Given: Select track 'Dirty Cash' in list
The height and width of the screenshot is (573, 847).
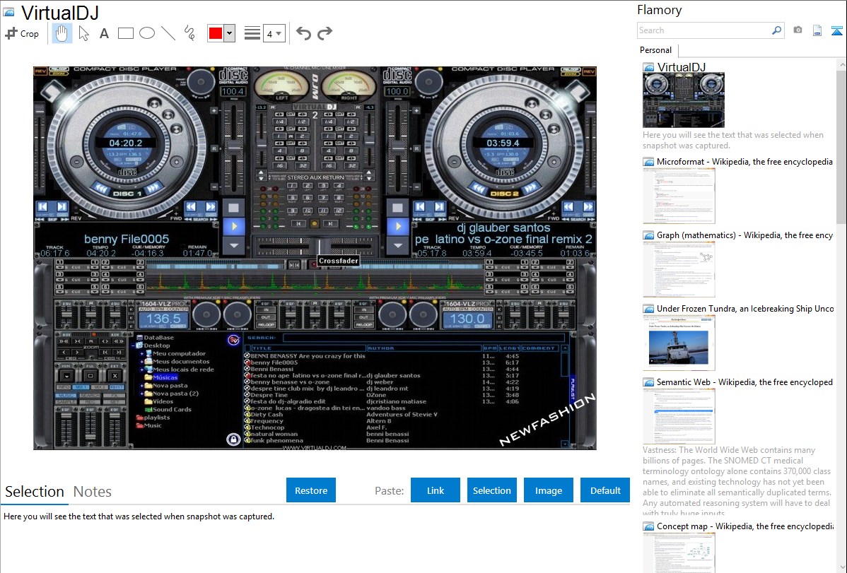Looking at the screenshot, I should [267, 415].
